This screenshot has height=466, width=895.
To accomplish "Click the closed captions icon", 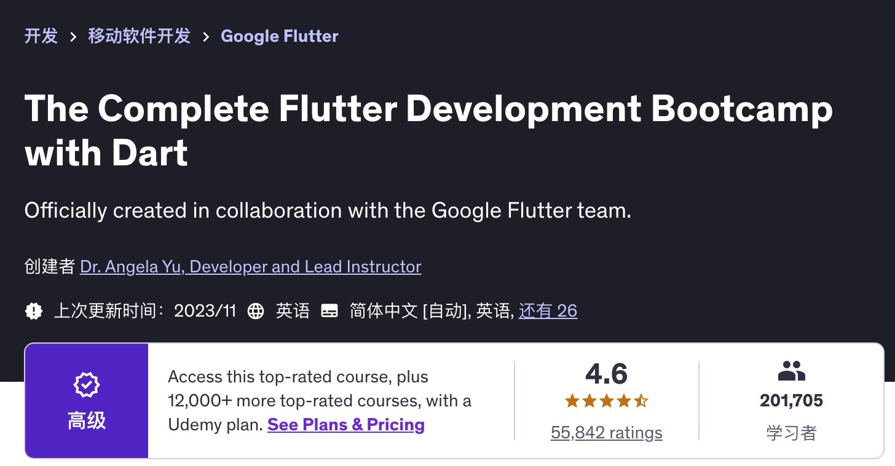I will click(329, 311).
